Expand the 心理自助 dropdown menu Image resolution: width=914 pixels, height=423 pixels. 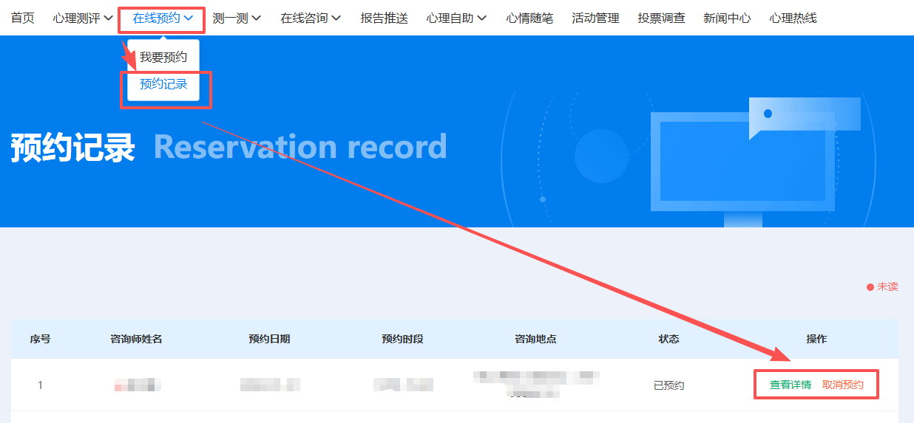[x=456, y=18]
